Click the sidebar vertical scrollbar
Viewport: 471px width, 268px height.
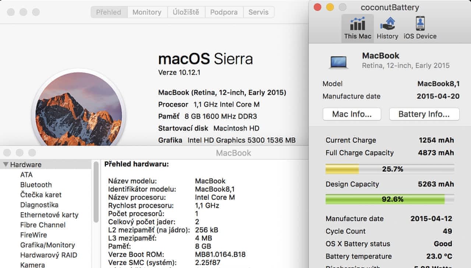point(96,191)
